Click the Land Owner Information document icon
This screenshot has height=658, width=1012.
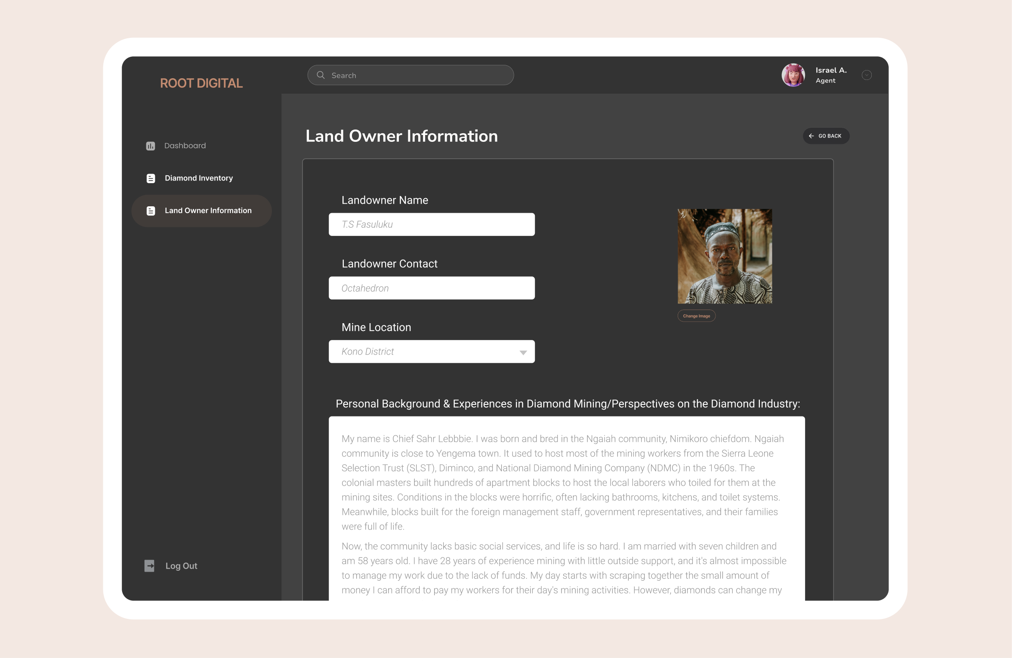point(151,211)
